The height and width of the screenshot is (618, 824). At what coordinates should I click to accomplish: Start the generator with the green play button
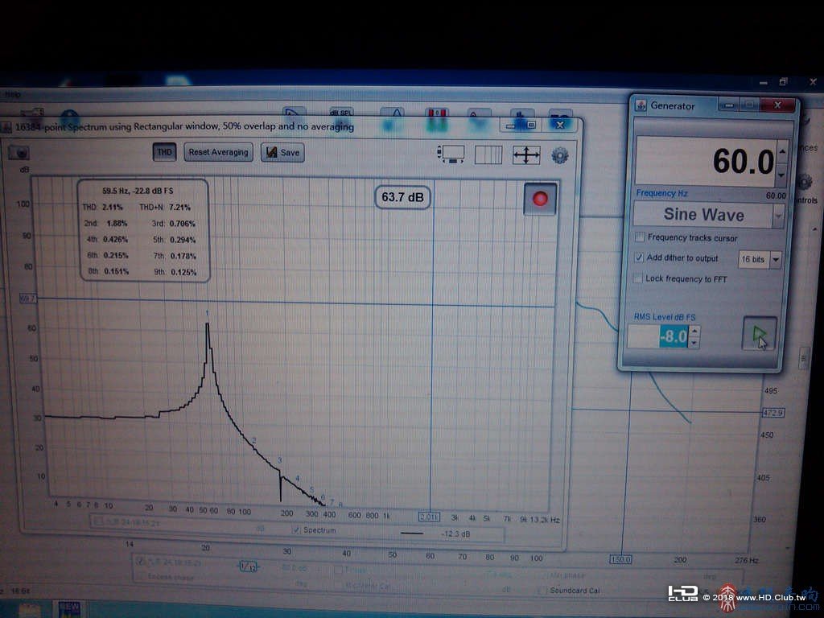click(759, 334)
